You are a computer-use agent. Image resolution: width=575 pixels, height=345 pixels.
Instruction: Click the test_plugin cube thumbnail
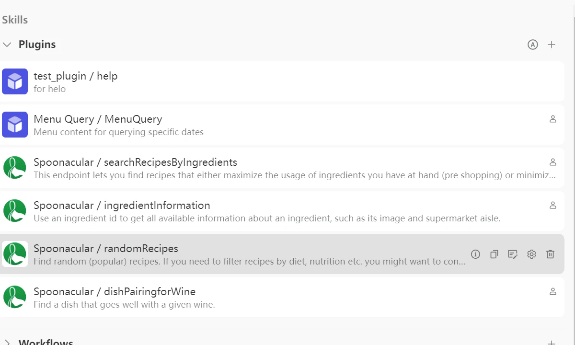click(15, 81)
